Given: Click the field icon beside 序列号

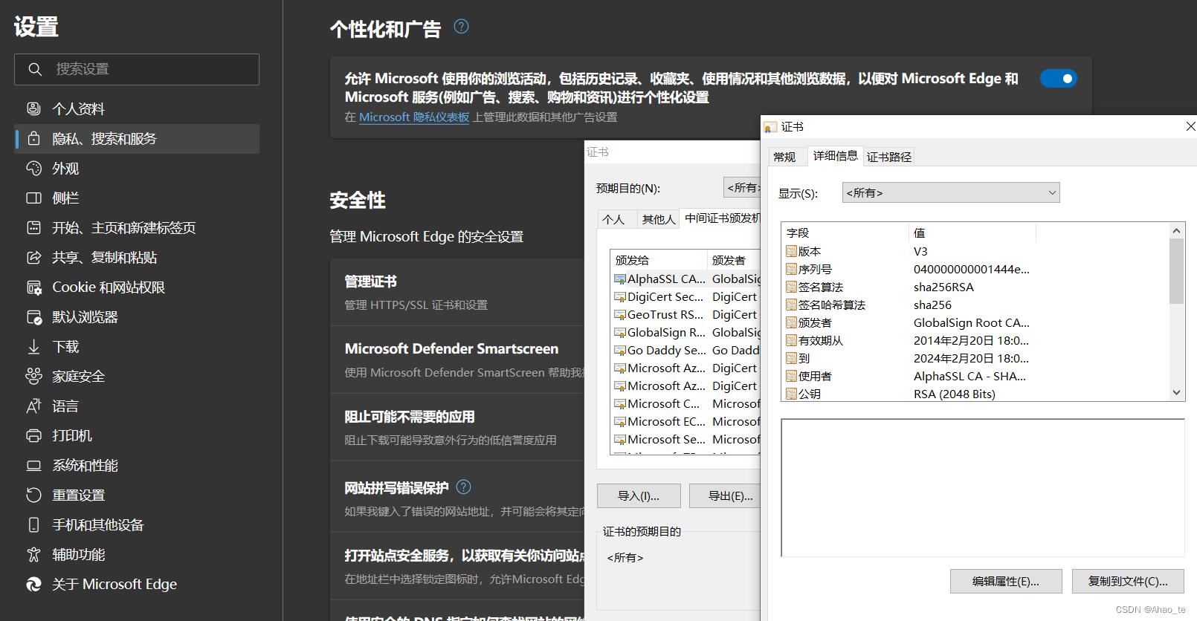Looking at the screenshot, I should 792,269.
